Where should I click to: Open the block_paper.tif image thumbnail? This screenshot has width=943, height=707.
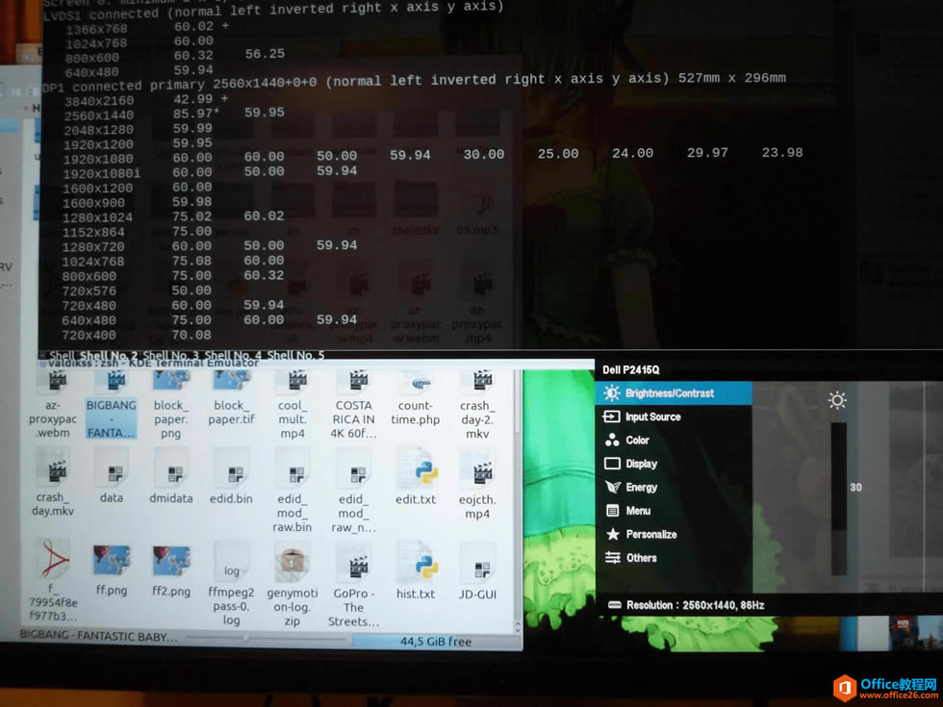[232, 381]
